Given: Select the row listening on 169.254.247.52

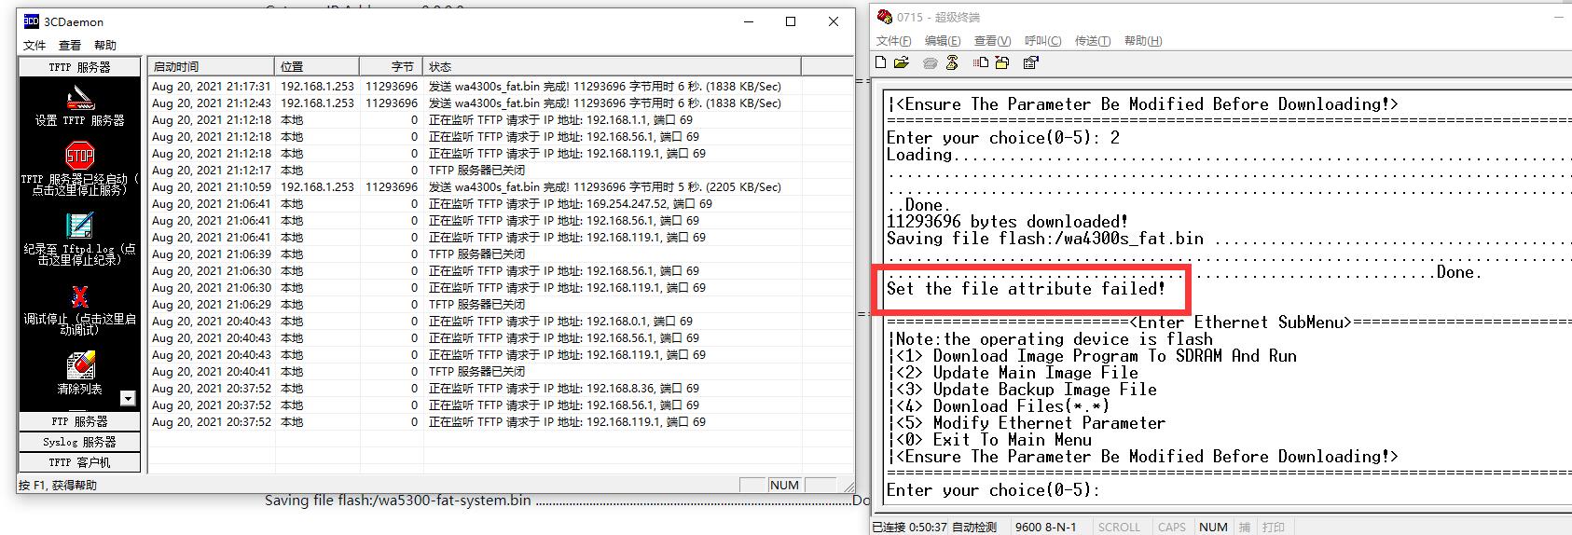Looking at the screenshot, I should pyautogui.click(x=500, y=204).
